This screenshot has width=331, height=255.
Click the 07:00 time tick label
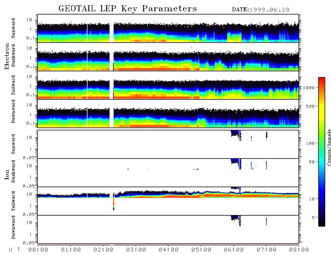(x=267, y=250)
